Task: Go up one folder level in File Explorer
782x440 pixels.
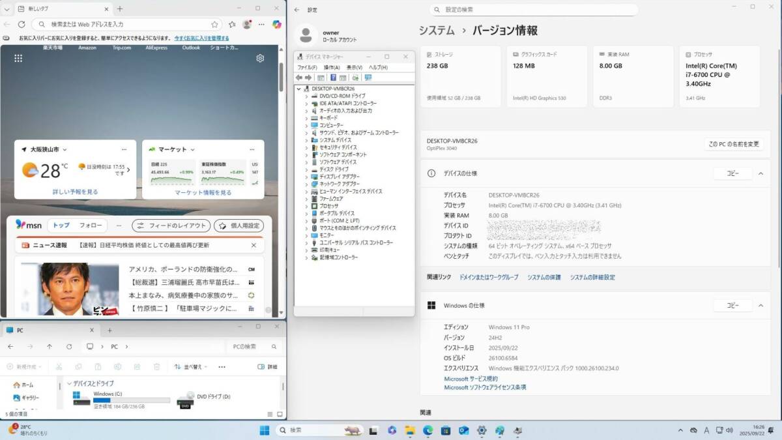Action: tap(50, 347)
